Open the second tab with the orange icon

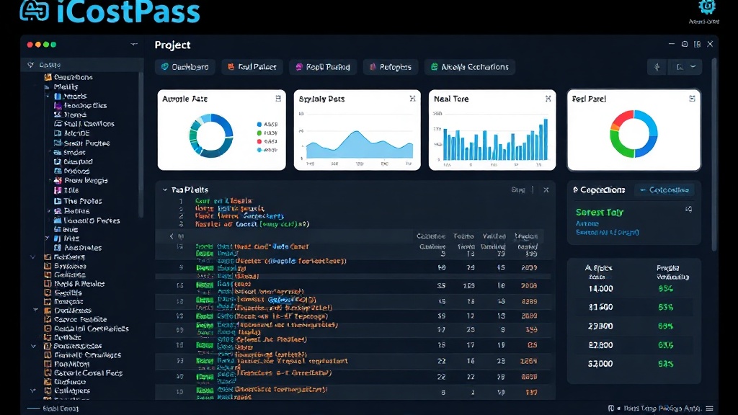click(252, 67)
